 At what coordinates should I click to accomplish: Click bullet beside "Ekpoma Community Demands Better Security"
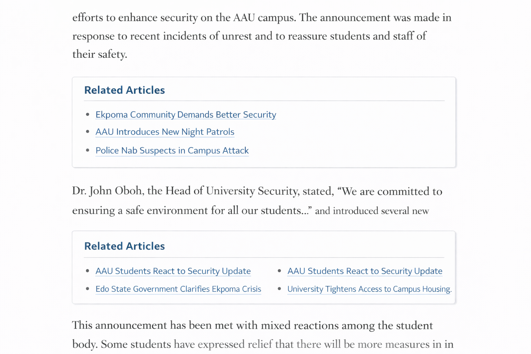(88, 114)
